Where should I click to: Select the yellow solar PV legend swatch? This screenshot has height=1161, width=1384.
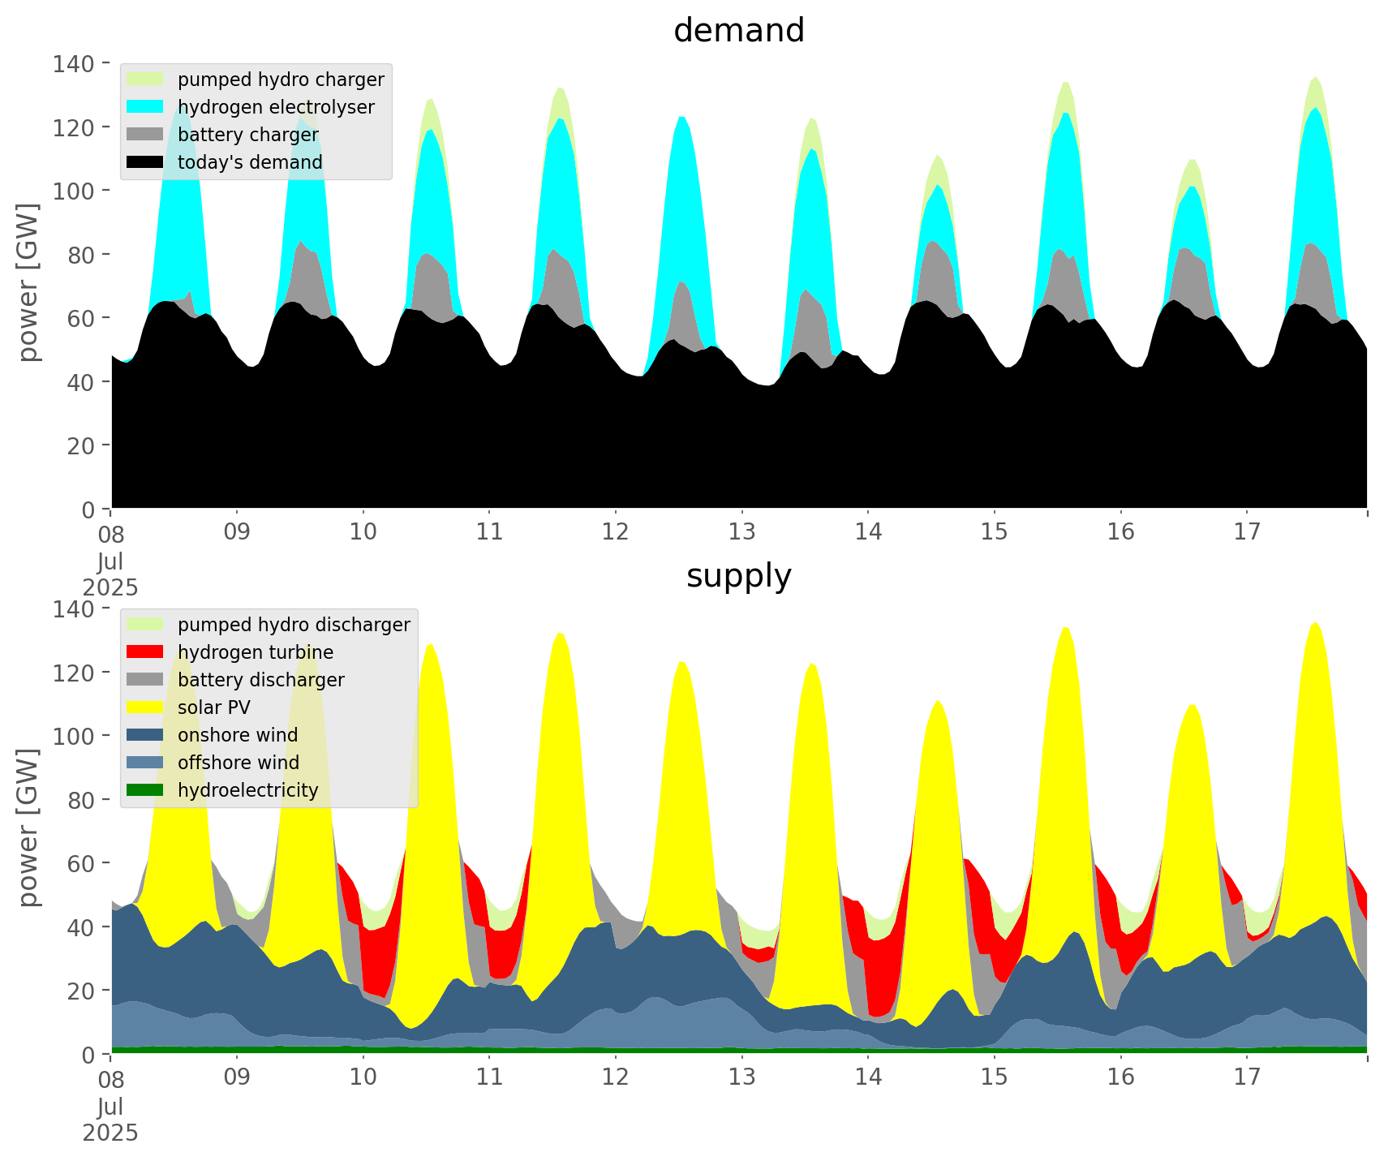145,707
